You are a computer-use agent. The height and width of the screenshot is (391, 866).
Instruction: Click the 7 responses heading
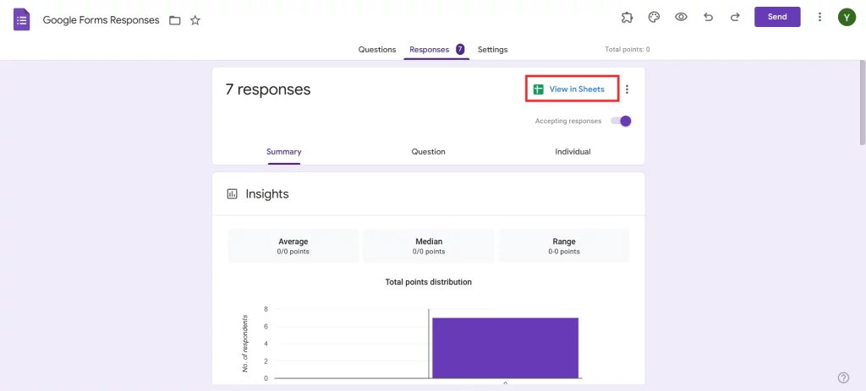pos(268,90)
